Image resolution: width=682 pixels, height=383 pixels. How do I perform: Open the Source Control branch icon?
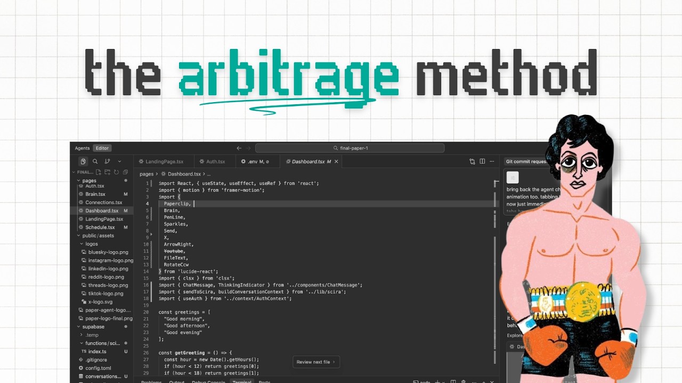(x=107, y=161)
